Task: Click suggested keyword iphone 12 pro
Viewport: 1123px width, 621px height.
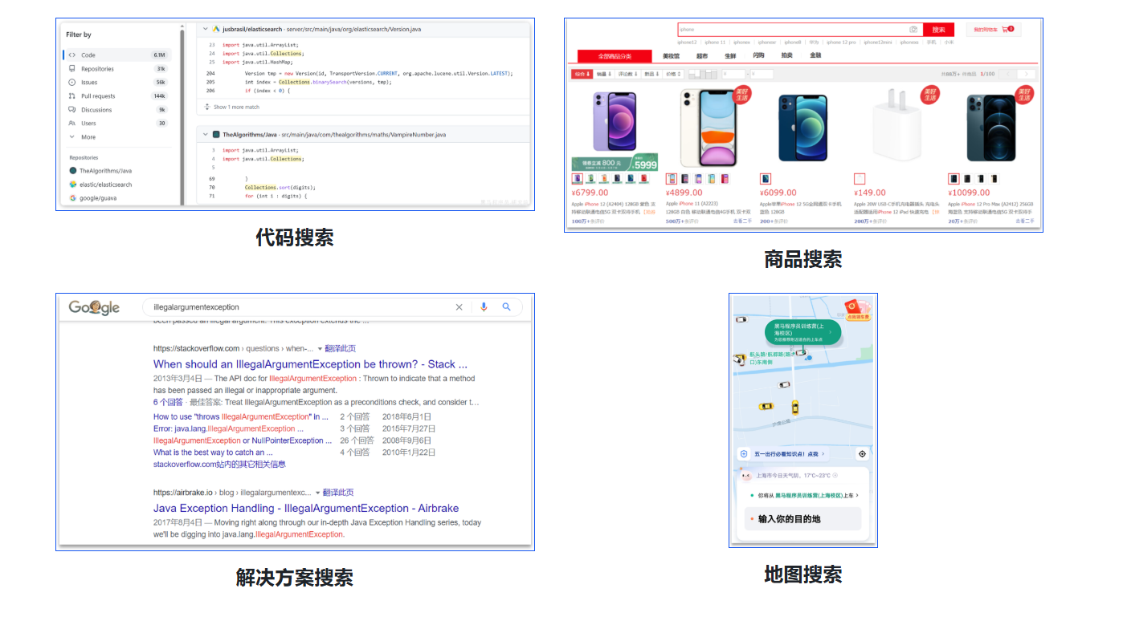Action: coord(841,42)
